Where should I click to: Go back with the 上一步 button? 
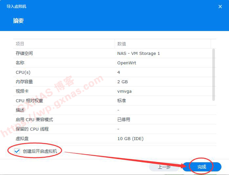164,167
